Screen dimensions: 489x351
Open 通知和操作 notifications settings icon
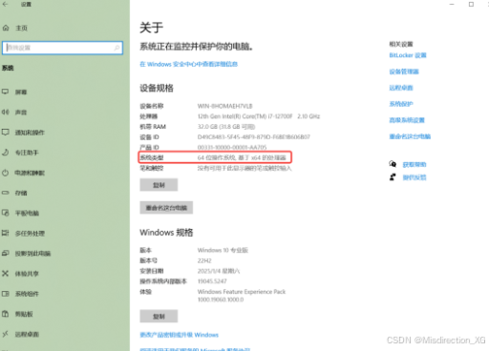click(x=6, y=132)
